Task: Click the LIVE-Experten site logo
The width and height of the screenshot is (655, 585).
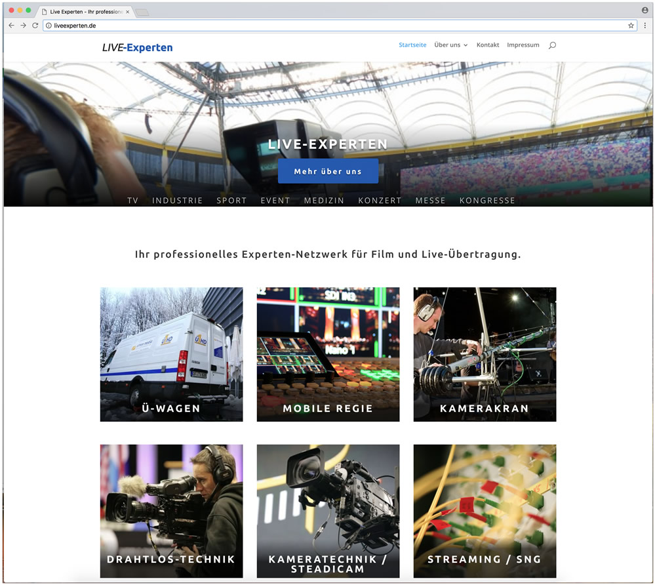Action: click(x=138, y=48)
